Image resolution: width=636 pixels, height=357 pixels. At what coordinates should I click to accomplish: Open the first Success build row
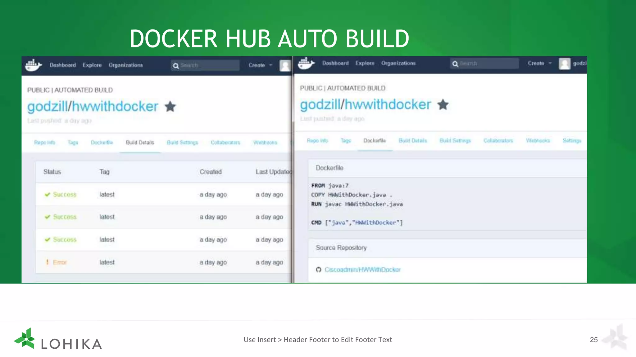(x=164, y=195)
